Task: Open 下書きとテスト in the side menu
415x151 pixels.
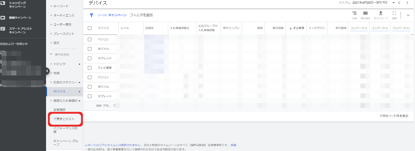Action: coord(64,119)
